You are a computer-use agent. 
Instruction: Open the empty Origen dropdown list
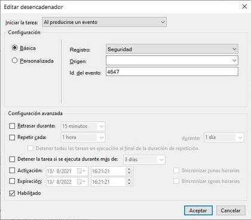(x=172, y=61)
